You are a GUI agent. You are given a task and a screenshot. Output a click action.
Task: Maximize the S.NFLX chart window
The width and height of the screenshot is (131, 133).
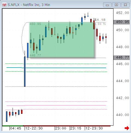(116, 5)
